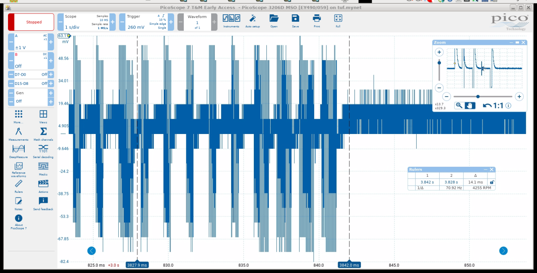
Task: Toggle the ruler lock icon in Rulers panel
Action: click(492, 182)
